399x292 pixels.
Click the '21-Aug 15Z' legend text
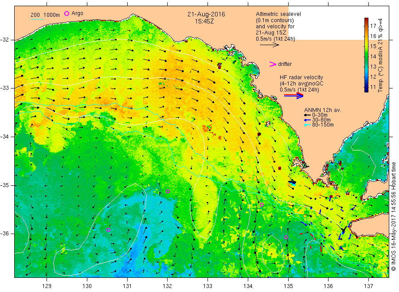[x=271, y=33]
